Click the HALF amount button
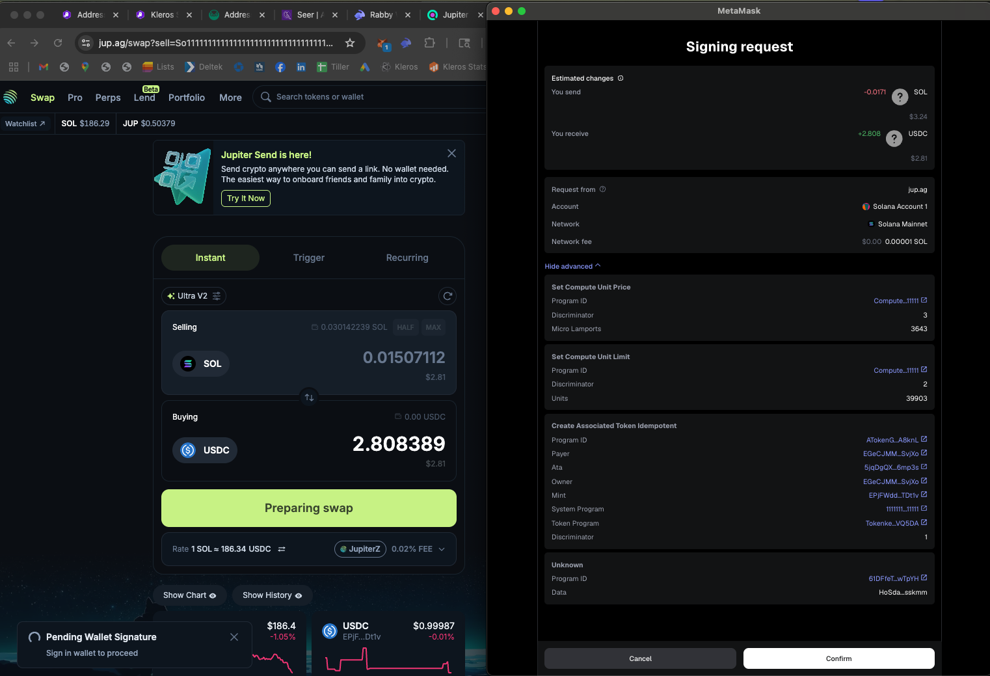Viewport: 990px width, 676px height. point(405,327)
